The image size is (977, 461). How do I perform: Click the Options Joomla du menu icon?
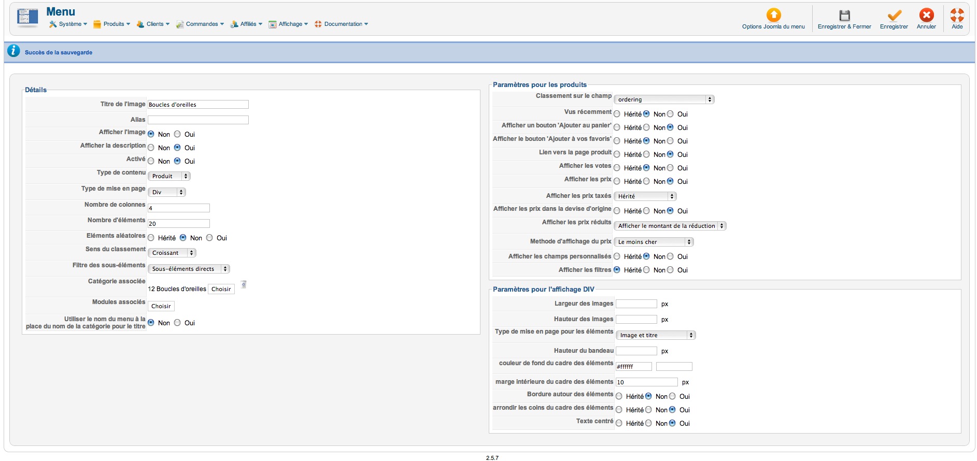[x=773, y=15]
